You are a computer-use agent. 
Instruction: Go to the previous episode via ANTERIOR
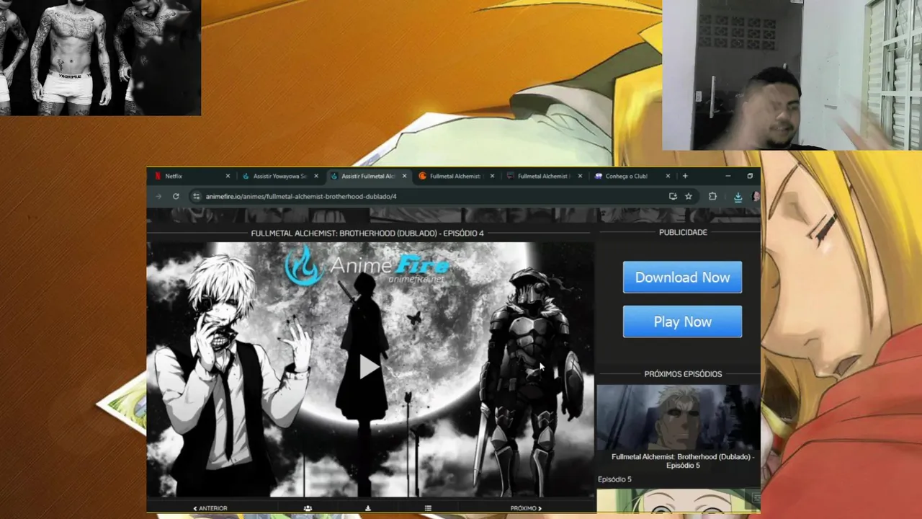pyautogui.click(x=210, y=508)
